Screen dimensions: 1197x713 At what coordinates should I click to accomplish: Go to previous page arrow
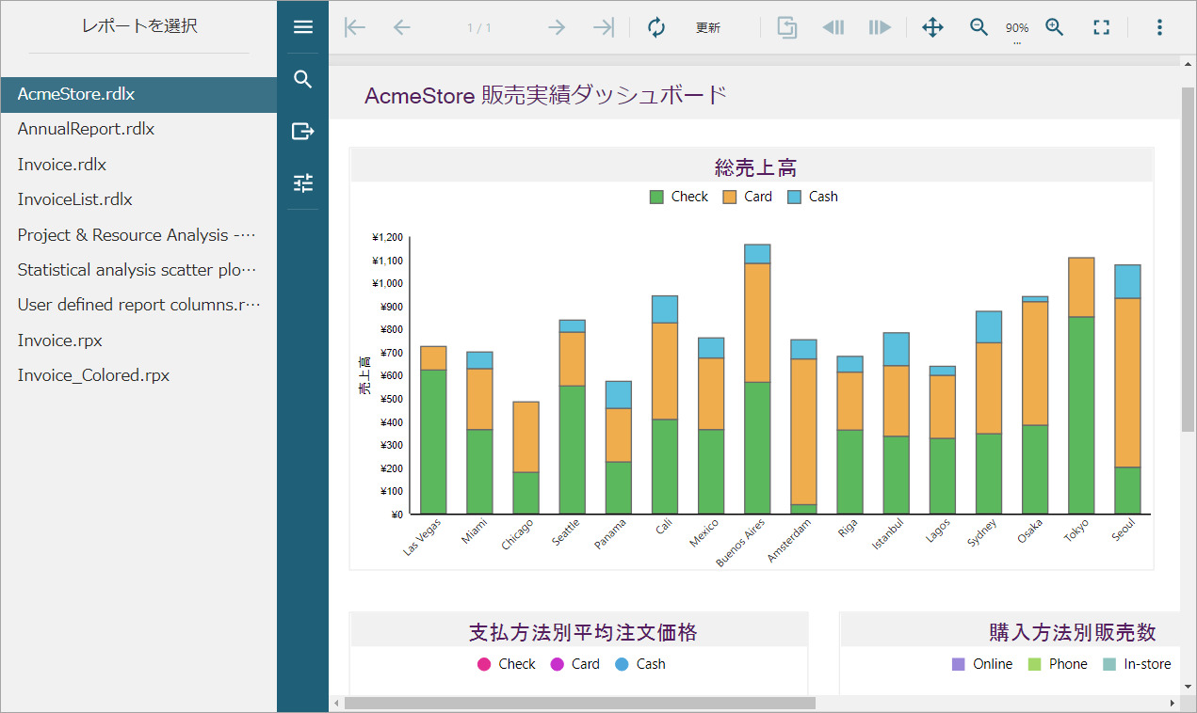pyautogui.click(x=402, y=27)
